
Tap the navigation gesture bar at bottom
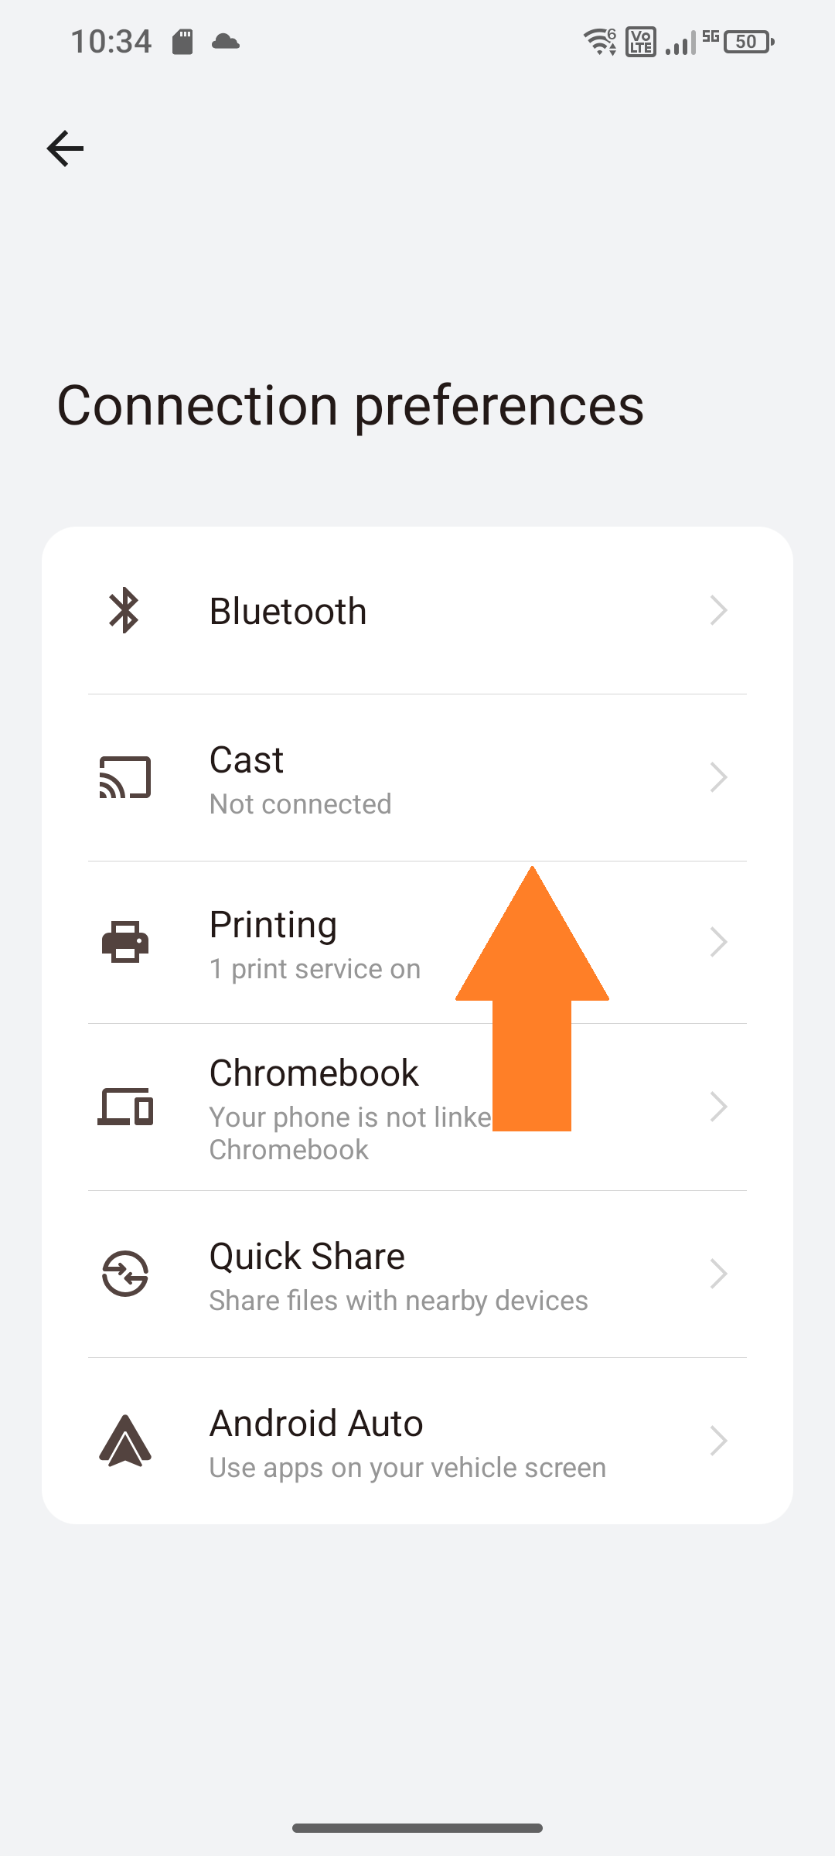(417, 1827)
